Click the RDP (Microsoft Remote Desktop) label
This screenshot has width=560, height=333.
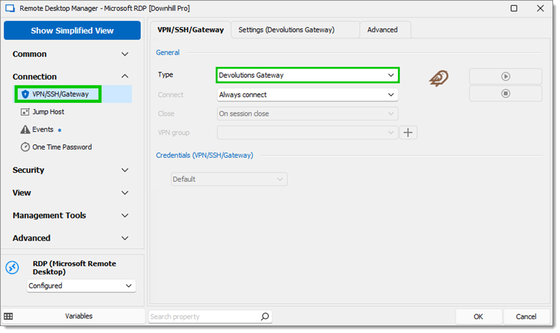click(x=74, y=268)
